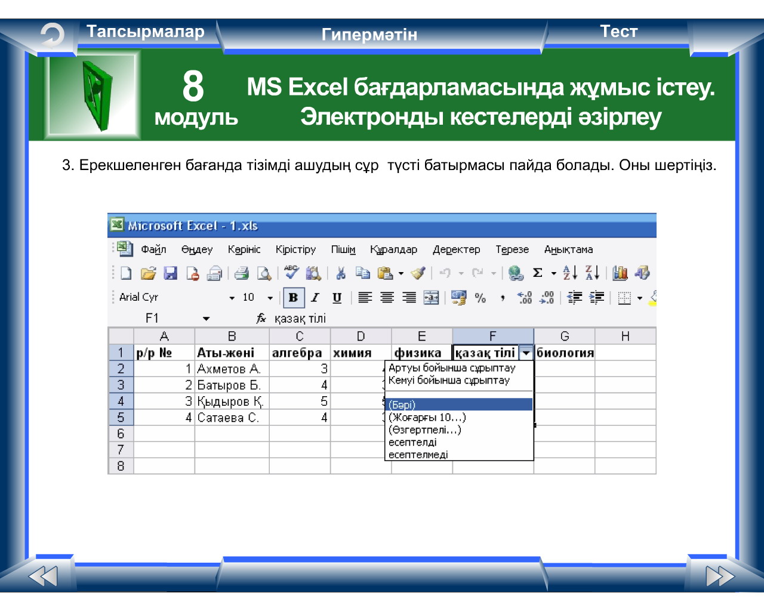Click the insert function fx icon
The image size is (764, 611).
261,319
